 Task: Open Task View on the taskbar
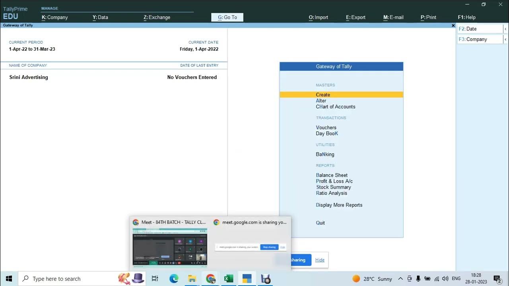point(155,279)
